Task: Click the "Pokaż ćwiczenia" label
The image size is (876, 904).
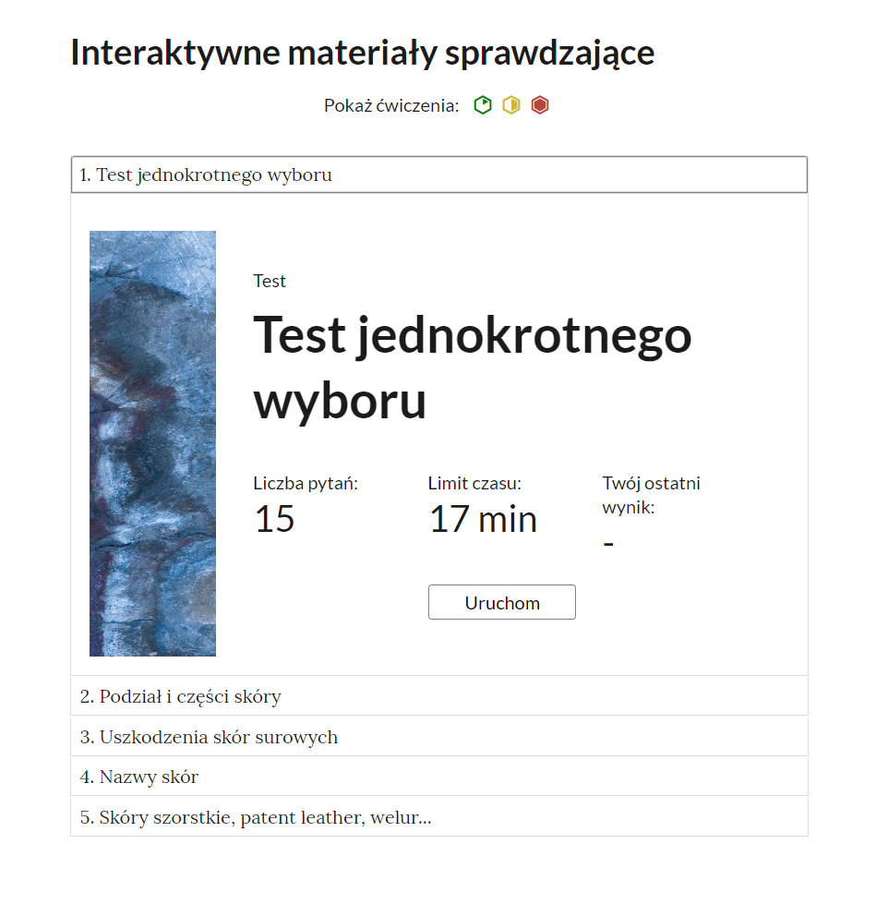Action: 391,105
